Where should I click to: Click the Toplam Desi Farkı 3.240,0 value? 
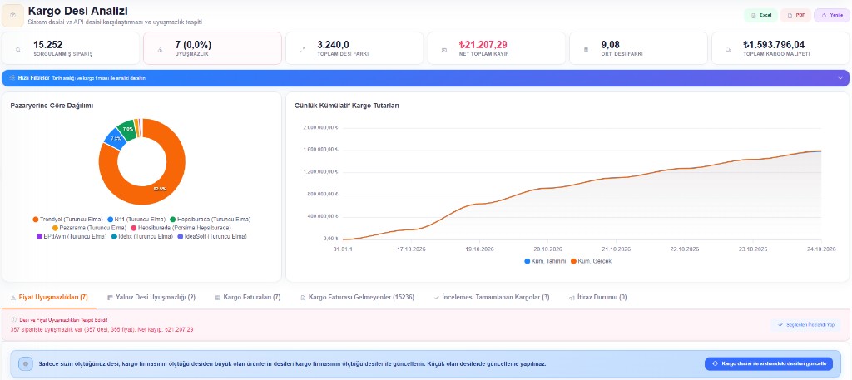coord(333,45)
